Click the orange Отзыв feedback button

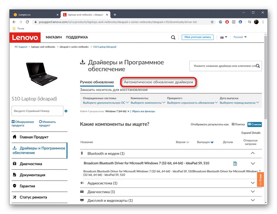point(260,180)
